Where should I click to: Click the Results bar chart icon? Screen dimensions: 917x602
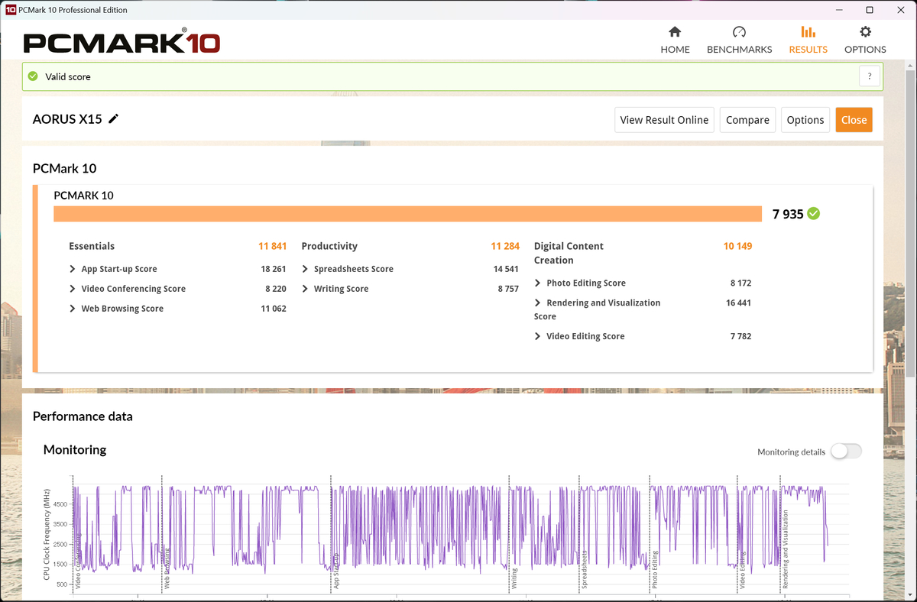pyautogui.click(x=808, y=32)
